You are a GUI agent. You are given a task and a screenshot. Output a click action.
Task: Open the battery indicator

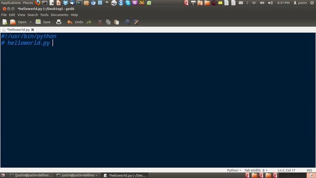pyautogui.click(x=262, y=3)
